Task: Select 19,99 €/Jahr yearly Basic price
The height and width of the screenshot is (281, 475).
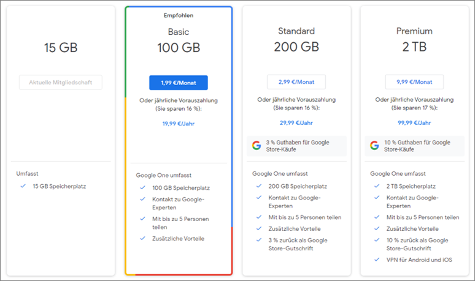Action: click(179, 124)
